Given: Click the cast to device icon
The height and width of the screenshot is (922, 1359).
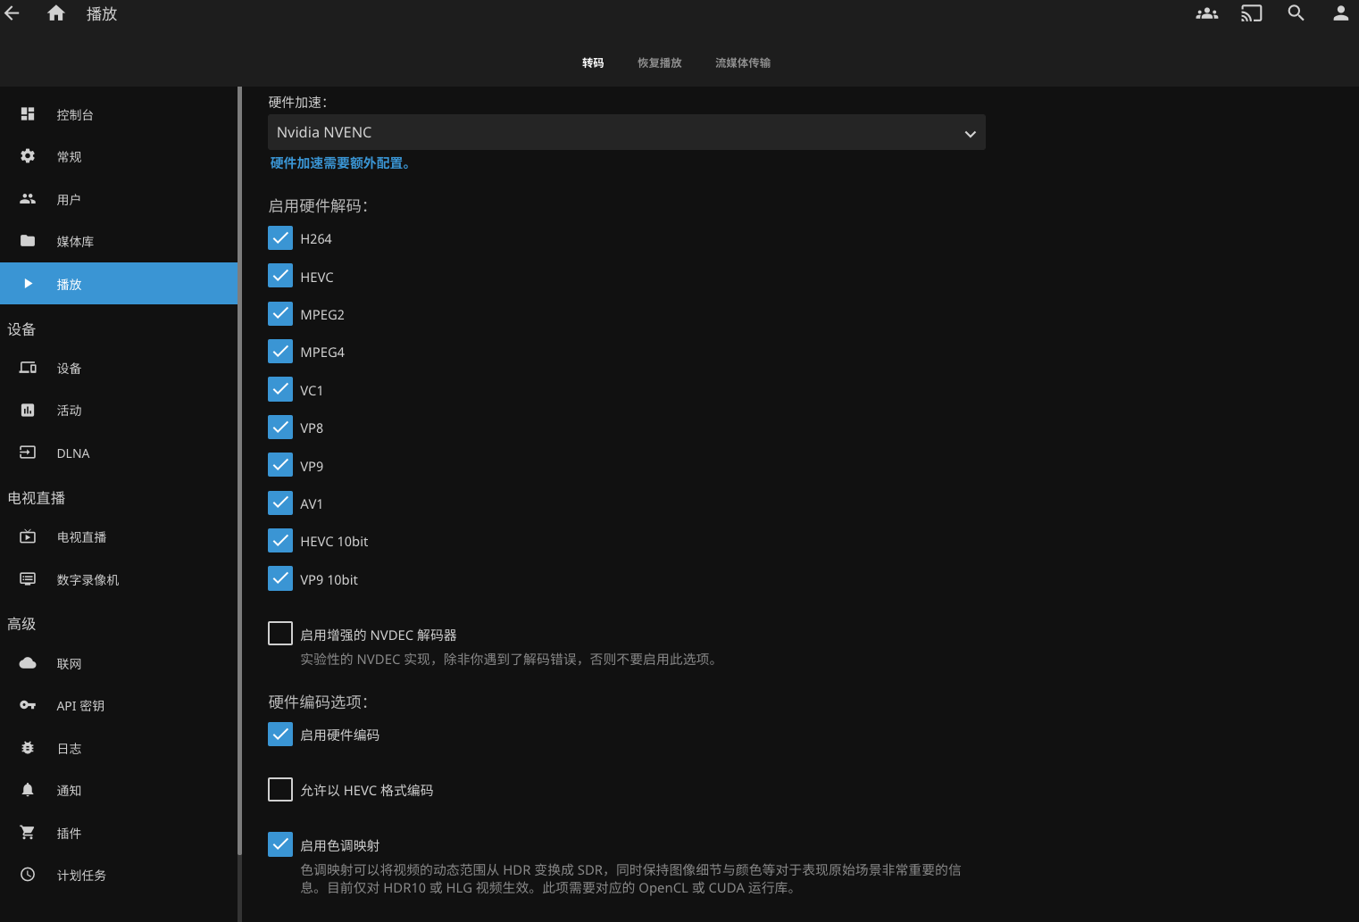Looking at the screenshot, I should pos(1252,13).
